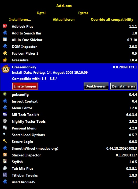Select the Stacked Inspector name
This screenshot has width=138, height=189.
tap(26, 155)
